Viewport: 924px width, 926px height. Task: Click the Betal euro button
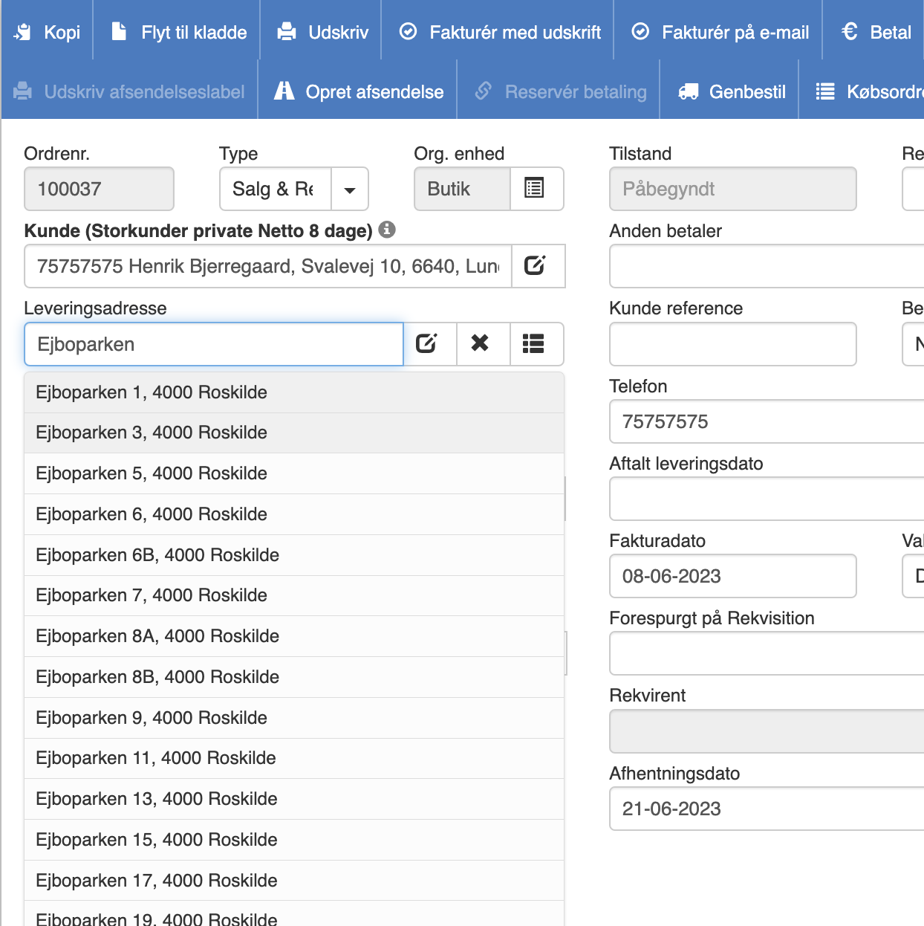875,32
